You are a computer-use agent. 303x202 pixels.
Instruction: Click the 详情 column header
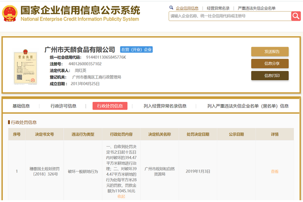tap(274, 134)
